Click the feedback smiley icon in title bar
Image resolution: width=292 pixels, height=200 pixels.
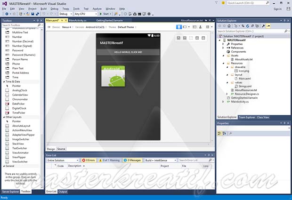pyautogui.click(x=223, y=3)
